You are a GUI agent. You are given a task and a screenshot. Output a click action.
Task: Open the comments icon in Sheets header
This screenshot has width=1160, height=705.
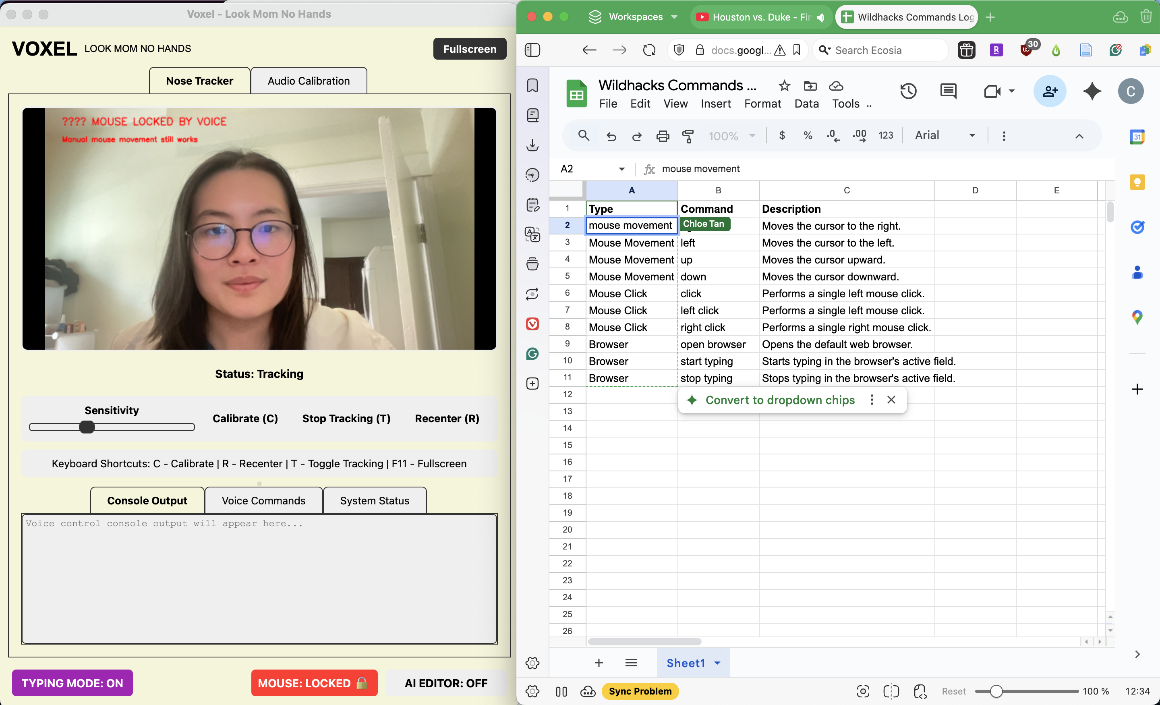pos(948,91)
